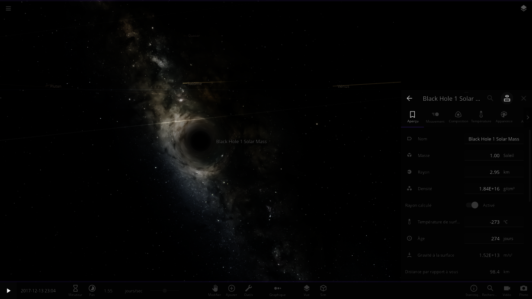Click the icon left of Gravité à la surface
The image size is (532, 299).
409,255
